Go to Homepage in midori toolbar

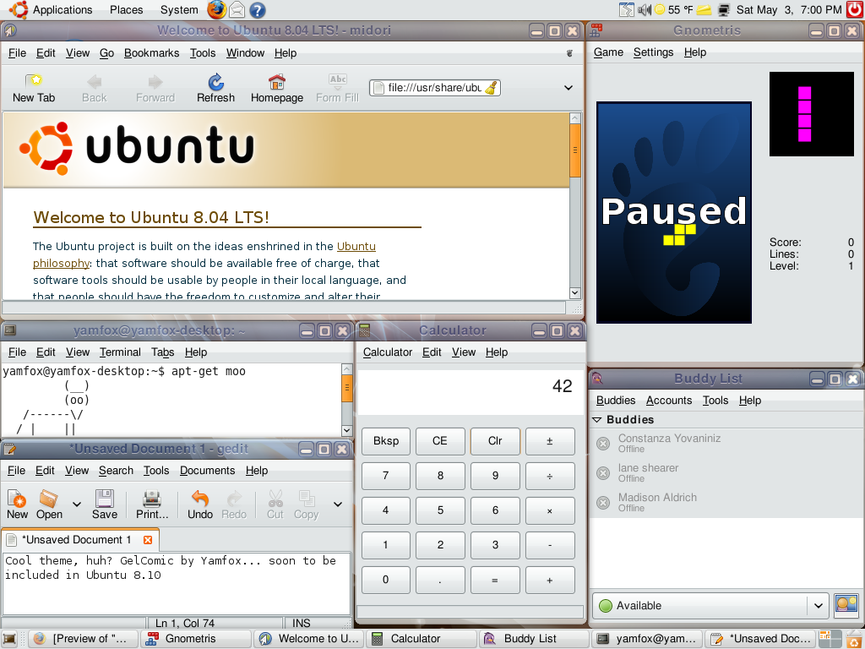[x=277, y=88]
